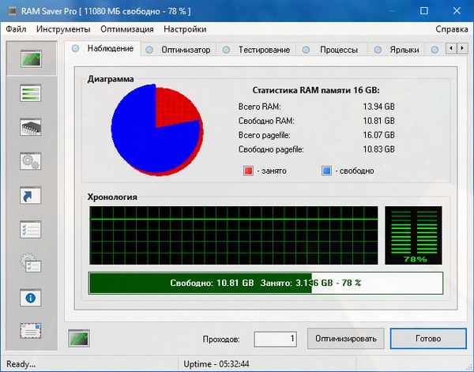
Task: Open the Справка menu
Action: point(451,29)
